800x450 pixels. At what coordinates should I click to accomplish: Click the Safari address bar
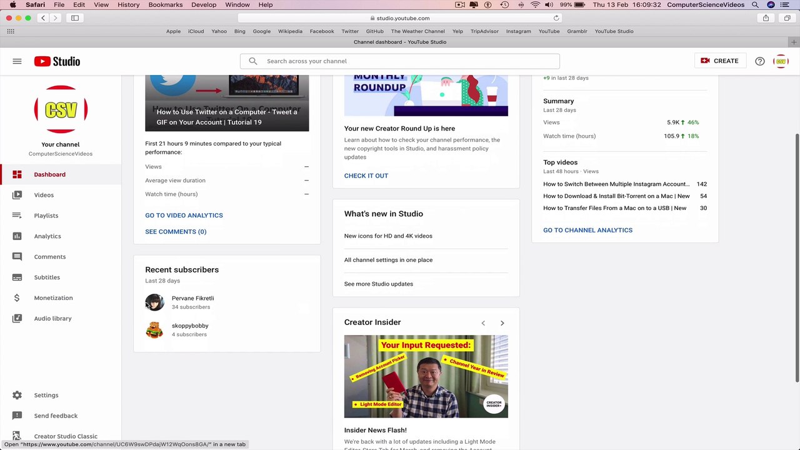[x=400, y=18]
